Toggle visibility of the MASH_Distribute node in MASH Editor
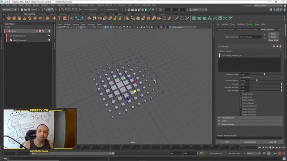This screenshot has width=287, height=161. click(49, 40)
